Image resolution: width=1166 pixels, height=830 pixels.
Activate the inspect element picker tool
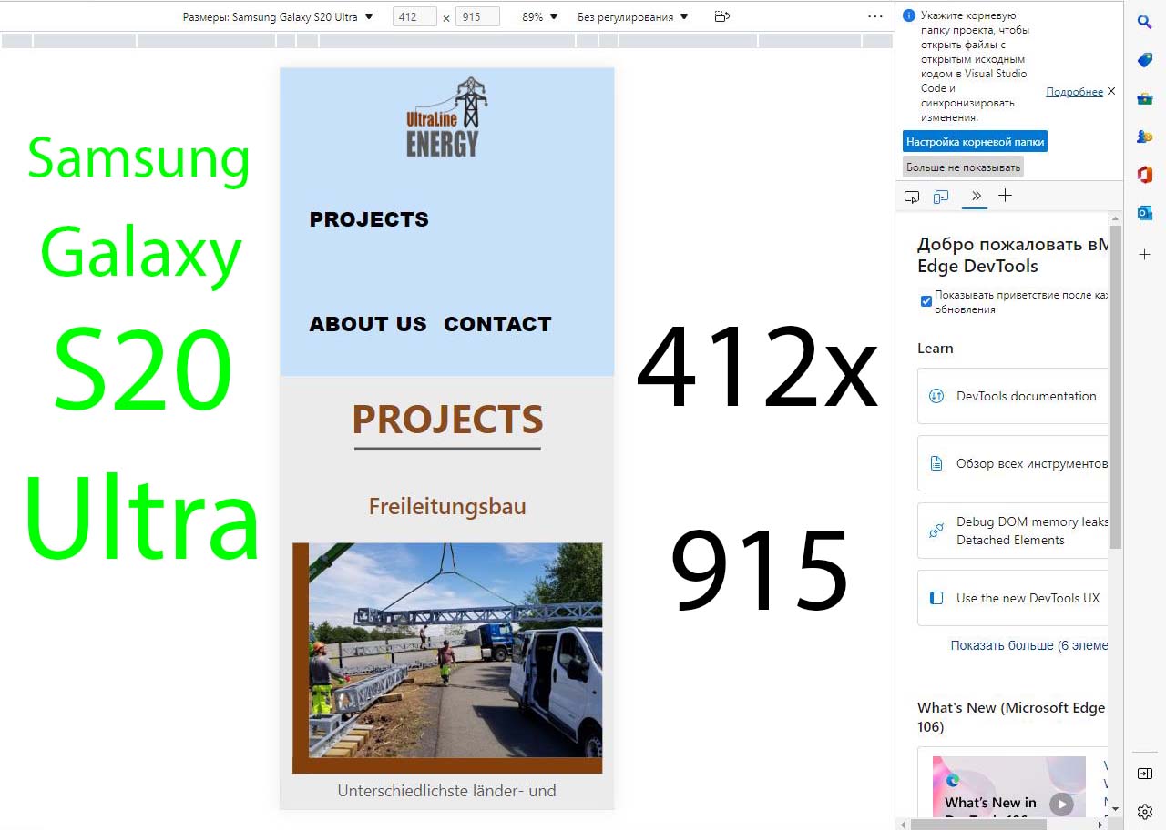coord(912,197)
